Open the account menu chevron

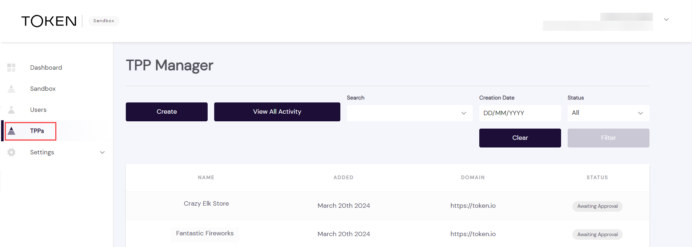pyautogui.click(x=666, y=20)
